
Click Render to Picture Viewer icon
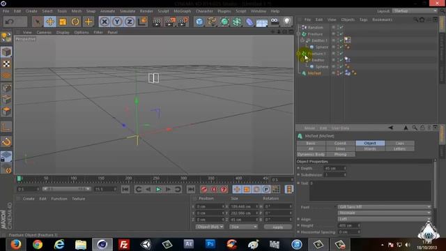(x=170, y=22)
